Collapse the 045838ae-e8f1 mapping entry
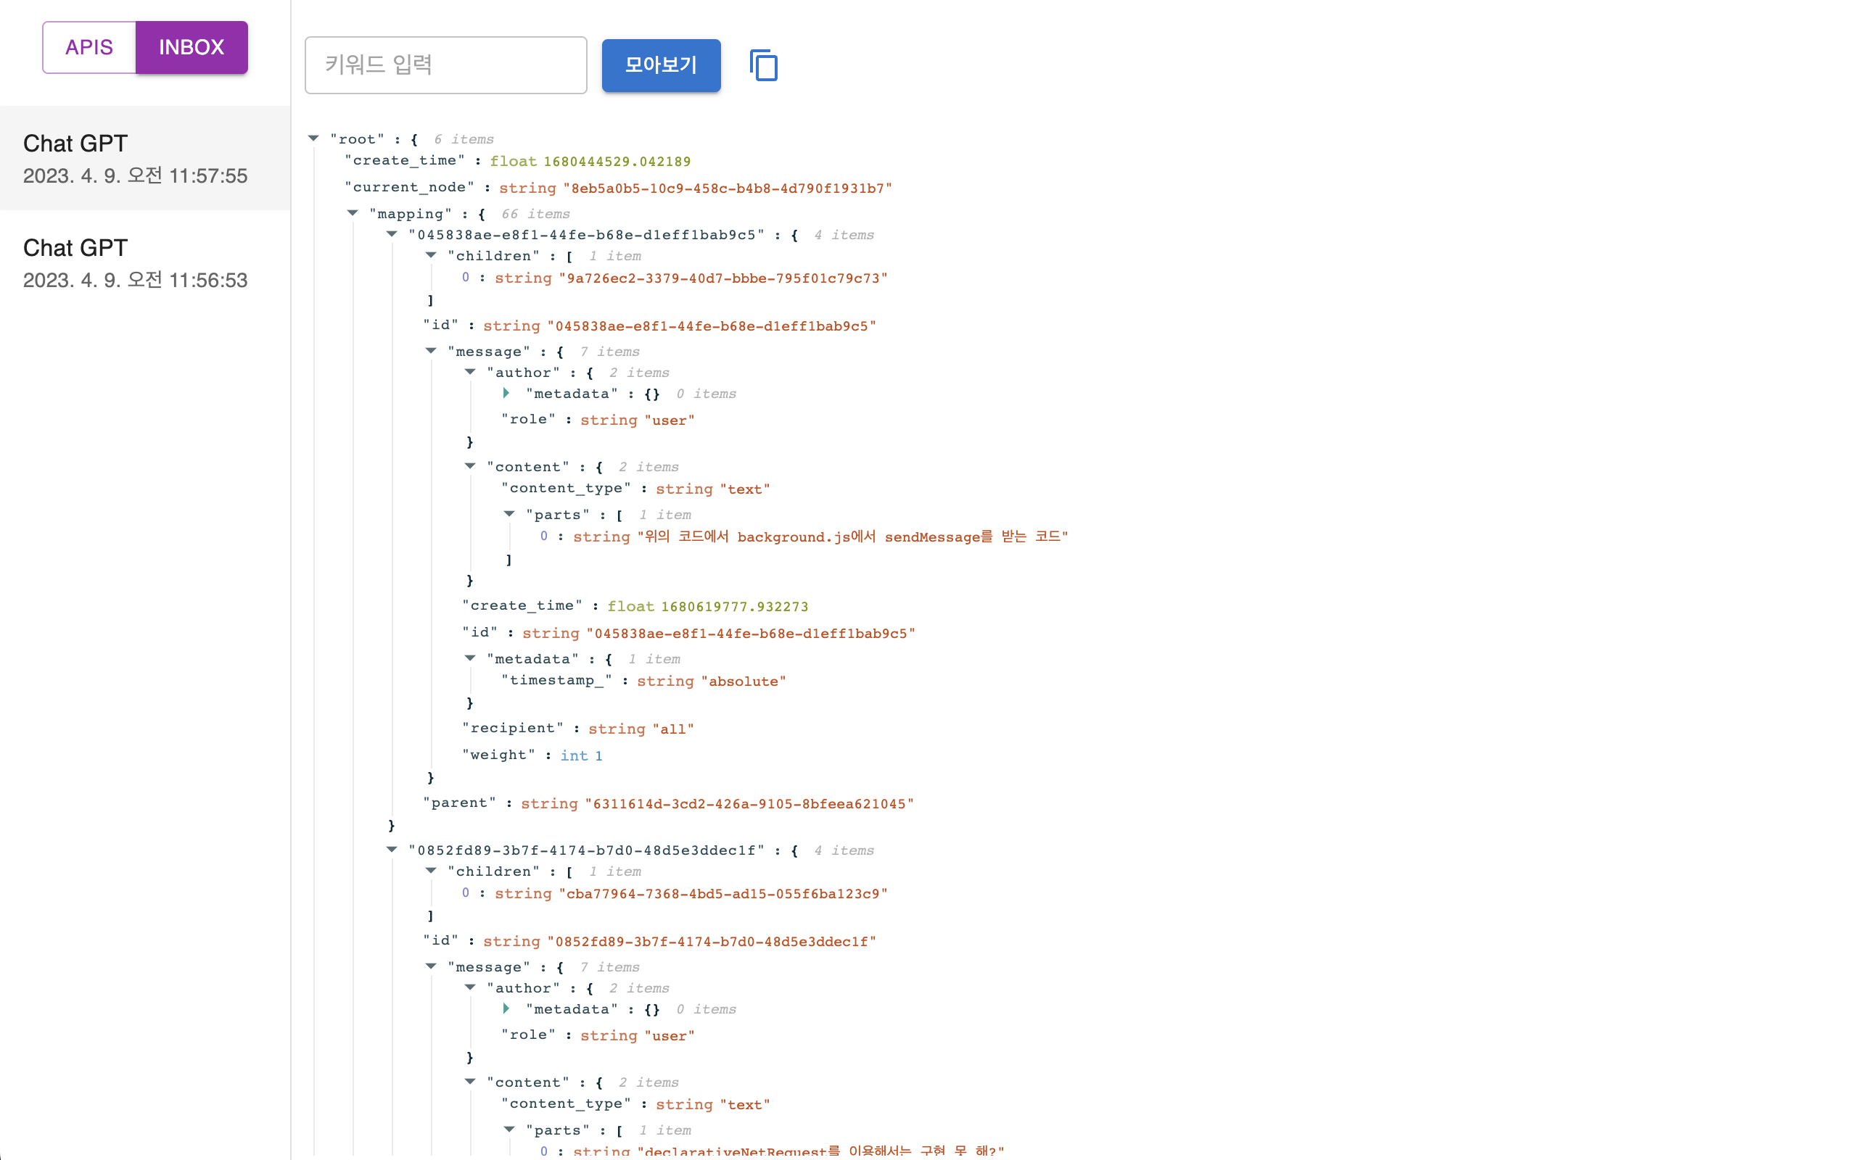This screenshot has height=1160, width=1857. click(392, 234)
